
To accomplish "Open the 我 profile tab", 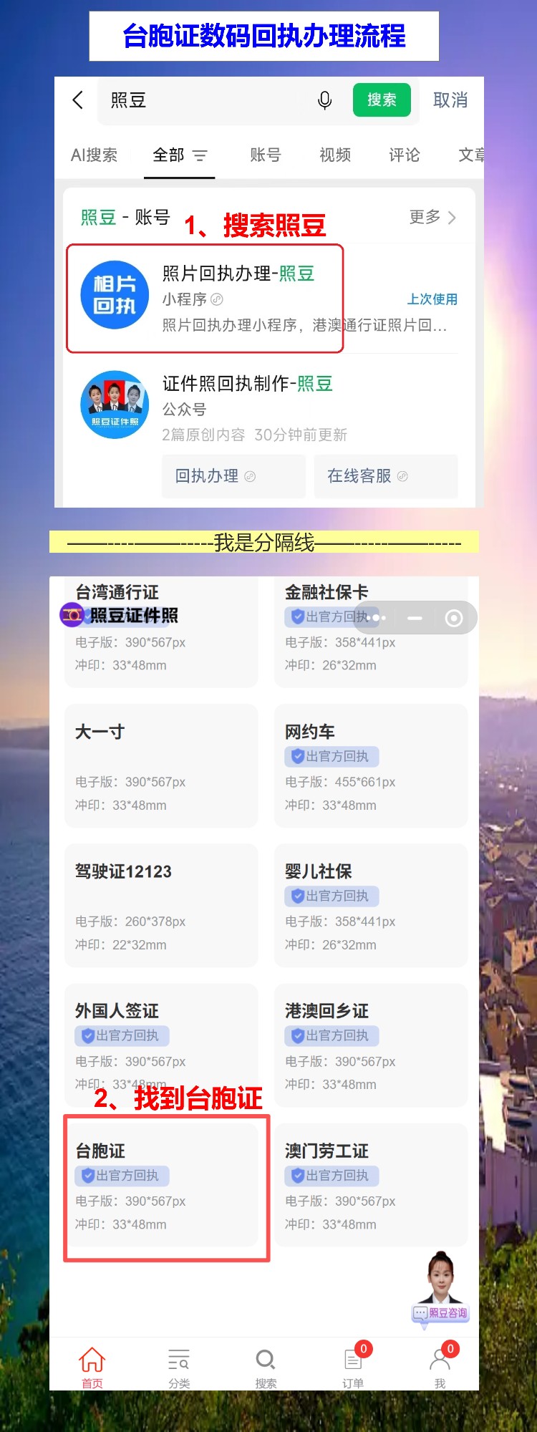I will click(440, 1368).
